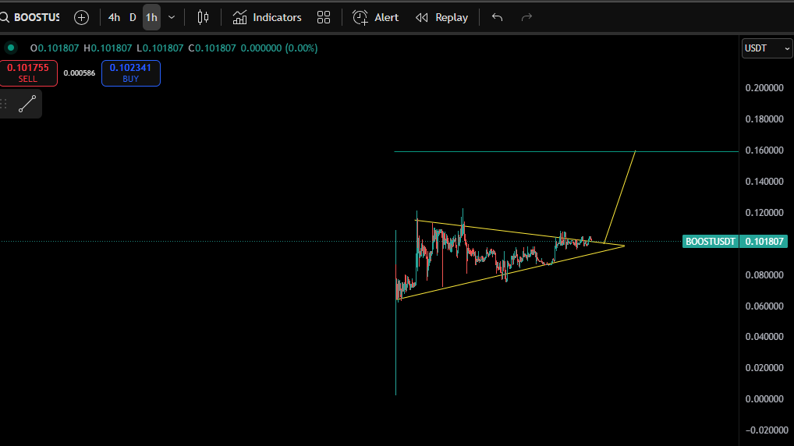Screen dimensions: 794x446
Task: Click the blue 0.102341 BUY button
Action: point(131,73)
